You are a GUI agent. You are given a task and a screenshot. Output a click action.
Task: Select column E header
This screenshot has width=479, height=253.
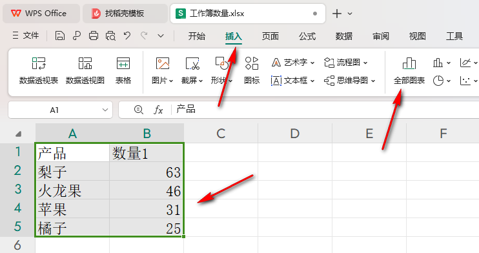point(369,133)
